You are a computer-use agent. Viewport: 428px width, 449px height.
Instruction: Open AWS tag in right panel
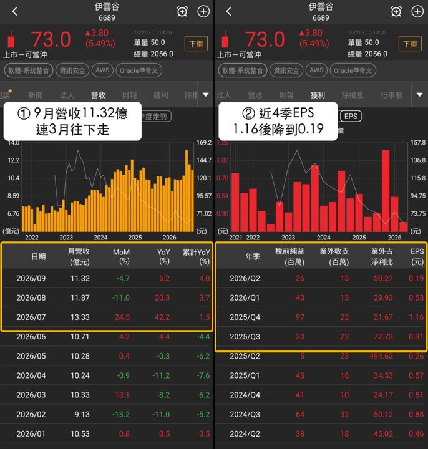pyautogui.click(x=316, y=70)
